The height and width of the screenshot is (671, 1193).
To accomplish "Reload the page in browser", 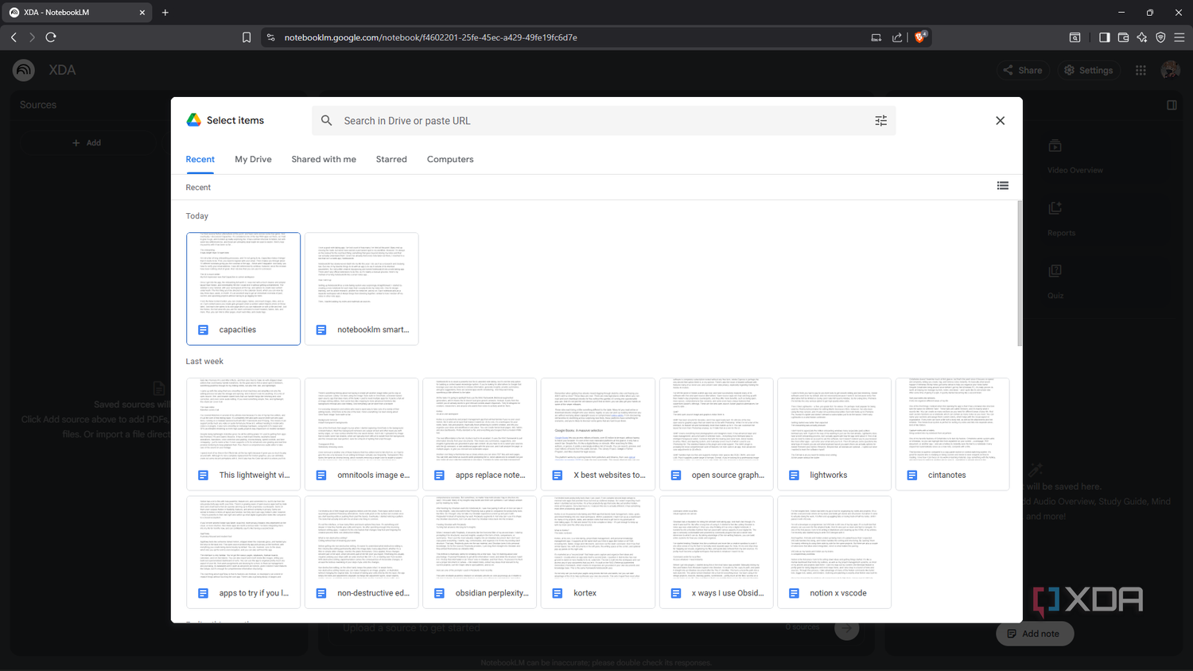I will point(51,37).
